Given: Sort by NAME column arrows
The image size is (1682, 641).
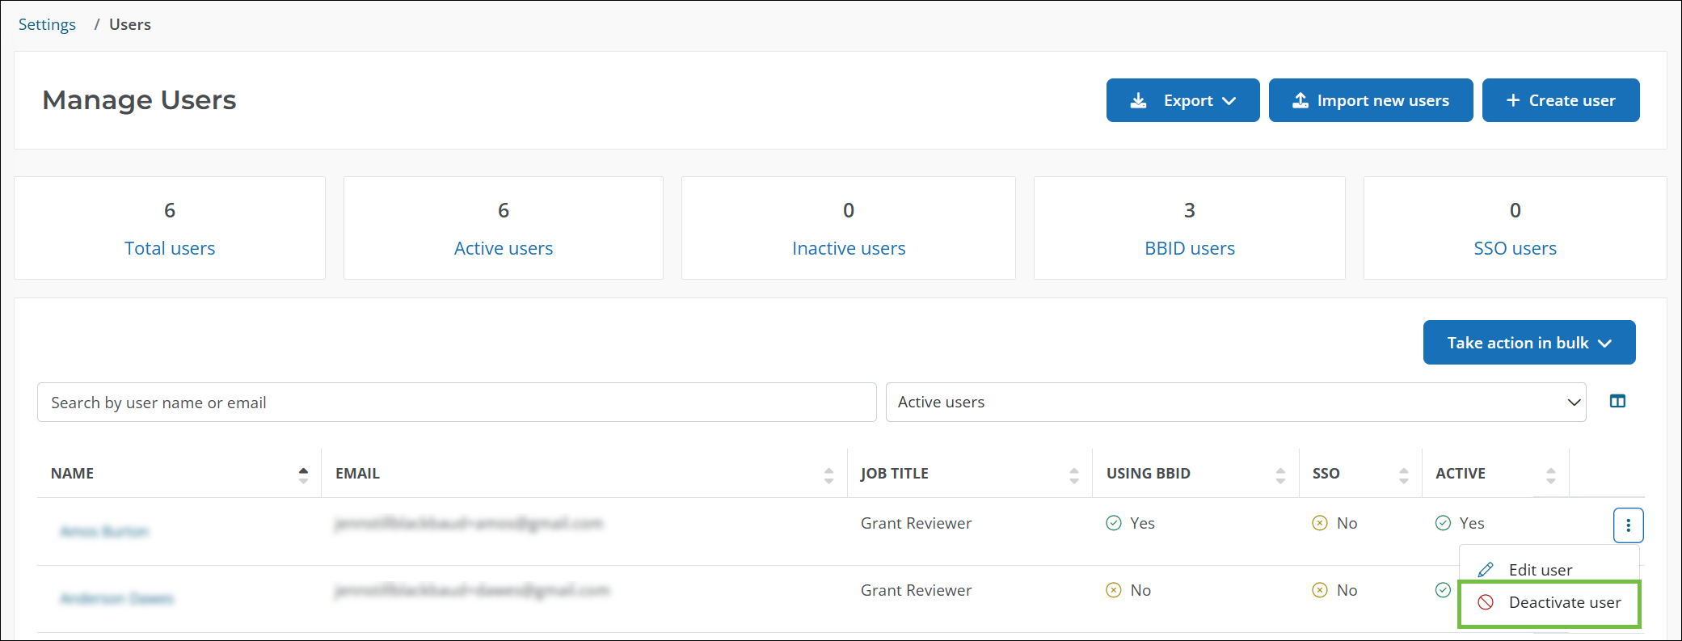Looking at the screenshot, I should point(303,474).
